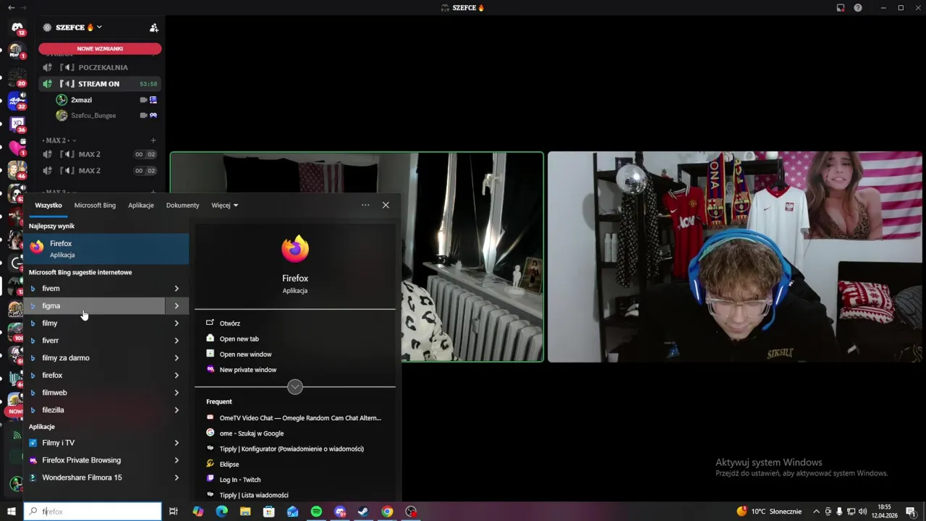This screenshot has height=521, width=926.
Task: Launch Copilot from the taskbar
Action: [x=197, y=512]
